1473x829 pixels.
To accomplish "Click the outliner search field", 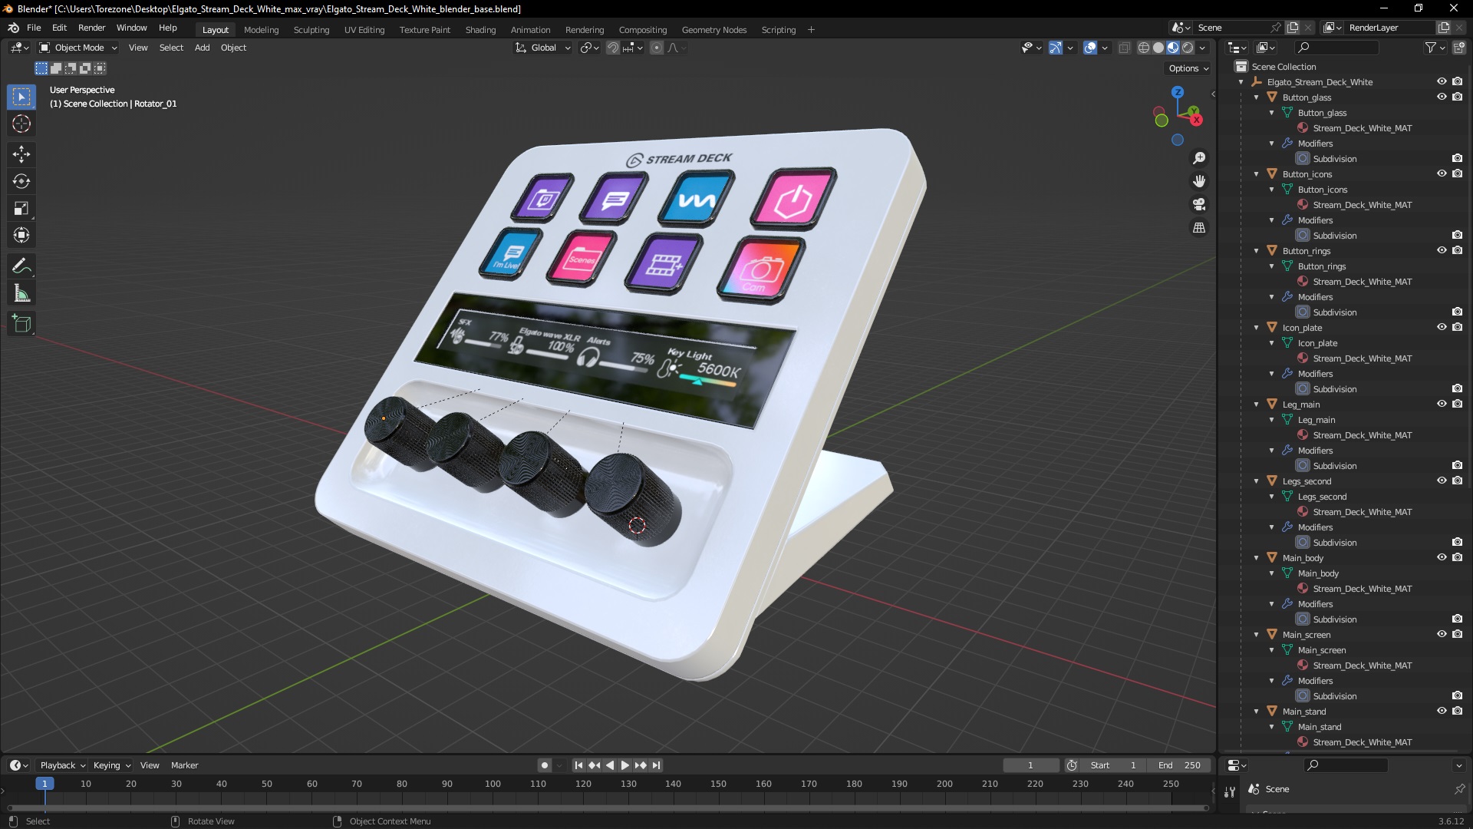I will click(1336, 48).
